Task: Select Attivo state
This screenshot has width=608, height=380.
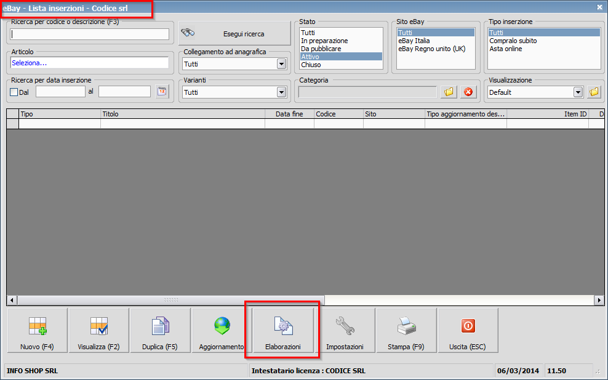Action: pos(341,57)
